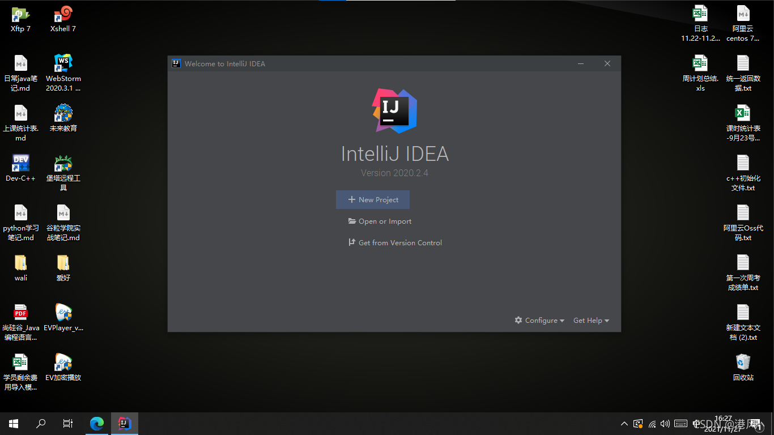Select the python学习笔记.md file icon
This screenshot has width=774, height=435.
pos(20,223)
